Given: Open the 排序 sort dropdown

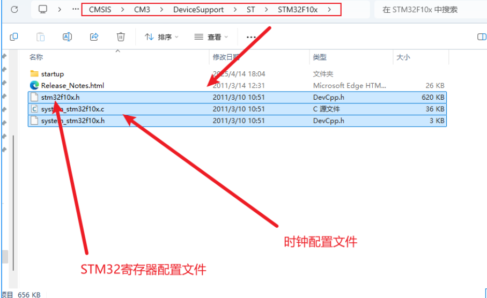Looking at the screenshot, I should tap(161, 37).
